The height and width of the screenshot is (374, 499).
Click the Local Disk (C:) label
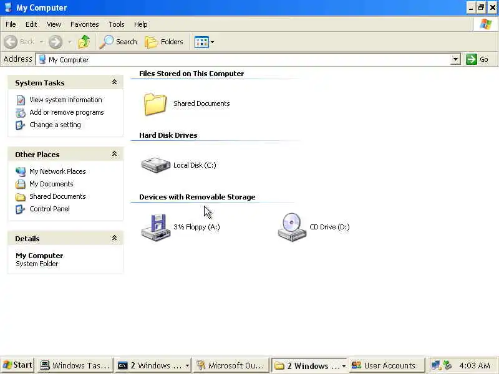point(195,165)
